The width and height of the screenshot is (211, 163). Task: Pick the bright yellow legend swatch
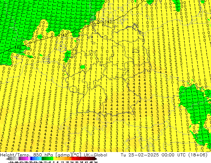(x=54, y=159)
